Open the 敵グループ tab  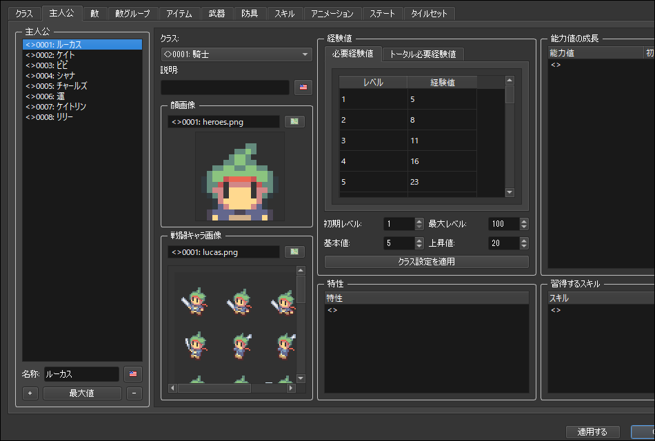(132, 14)
